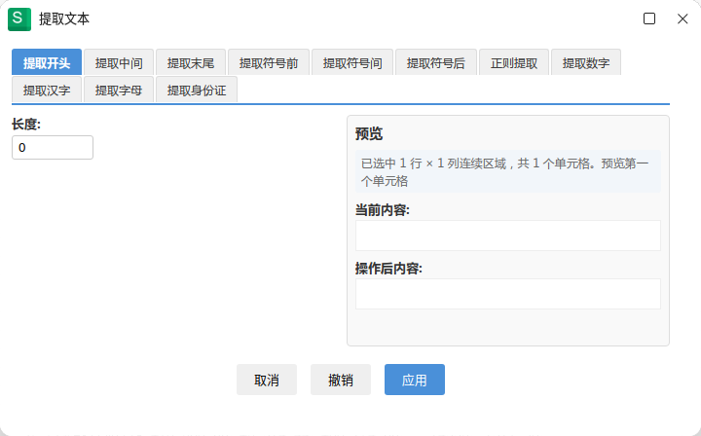Click the 应用 button
The height and width of the screenshot is (436, 701).
tap(415, 380)
